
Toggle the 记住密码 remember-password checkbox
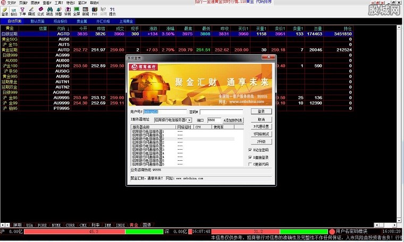click(250, 150)
